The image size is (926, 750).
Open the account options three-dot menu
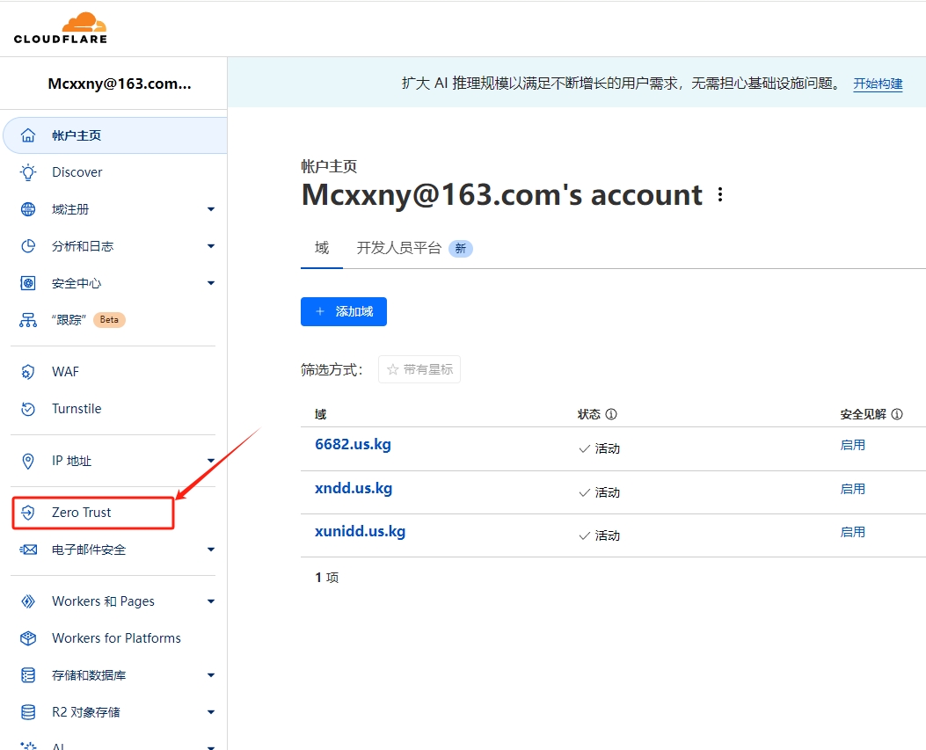click(x=720, y=195)
